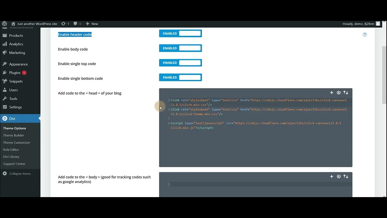
Task: Open 'Just another WordPress site' link
Action: coord(37,24)
